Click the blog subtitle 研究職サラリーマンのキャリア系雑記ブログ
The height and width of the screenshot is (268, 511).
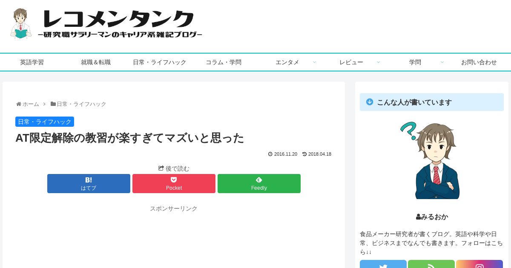(x=120, y=34)
